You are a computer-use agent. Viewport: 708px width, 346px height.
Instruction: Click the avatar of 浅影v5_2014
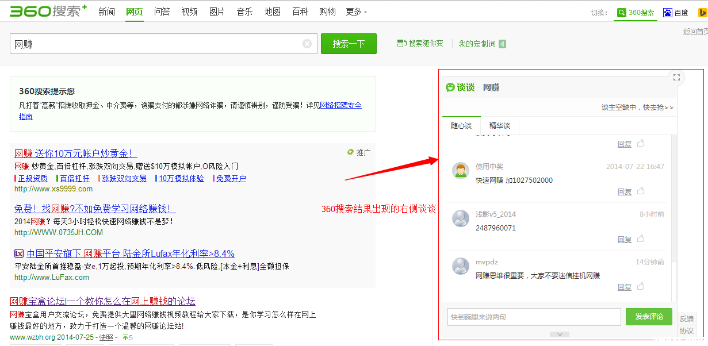pos(461,218)
